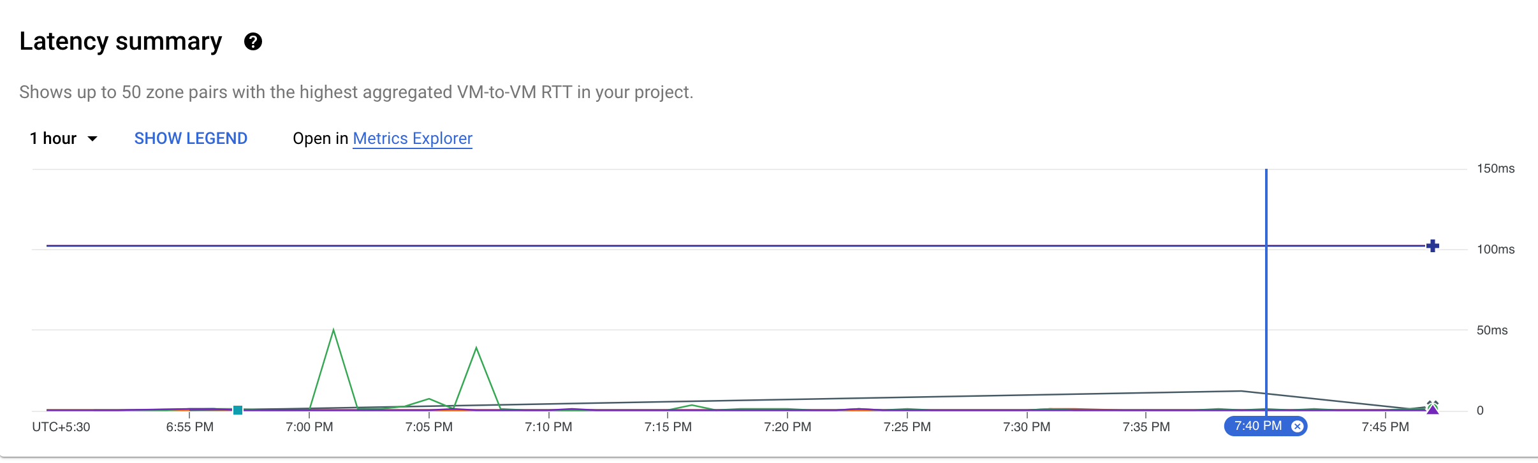Click the 150ms y-axis label

(1495, 169)
